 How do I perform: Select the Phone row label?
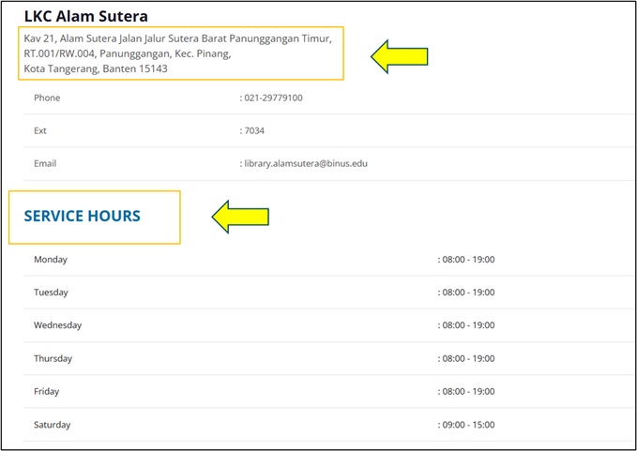pyautogui.click(x=47, y=98)
